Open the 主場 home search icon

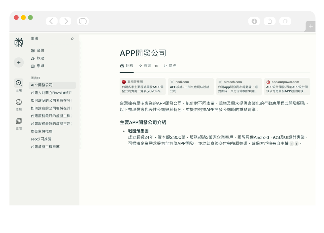tap(19, 83)
